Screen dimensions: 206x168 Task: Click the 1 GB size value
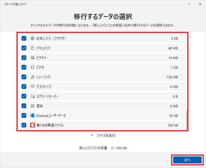pos(174,67)
